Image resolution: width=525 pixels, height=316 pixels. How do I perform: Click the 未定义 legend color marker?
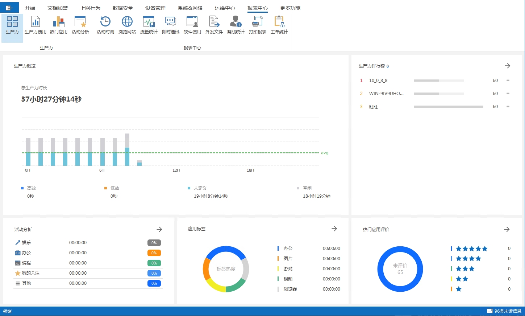(x=189, y=188)
